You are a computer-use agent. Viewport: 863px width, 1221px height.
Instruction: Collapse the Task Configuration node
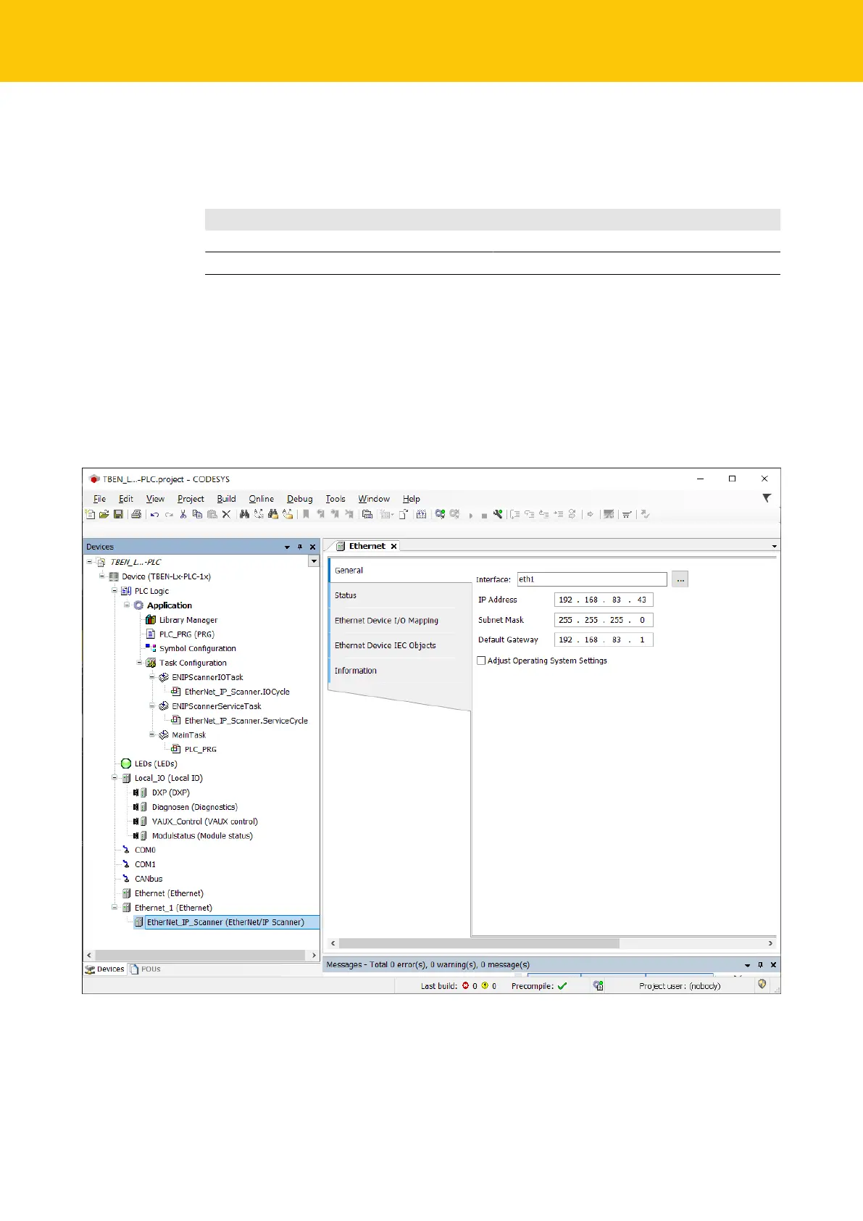coord(140,663)
